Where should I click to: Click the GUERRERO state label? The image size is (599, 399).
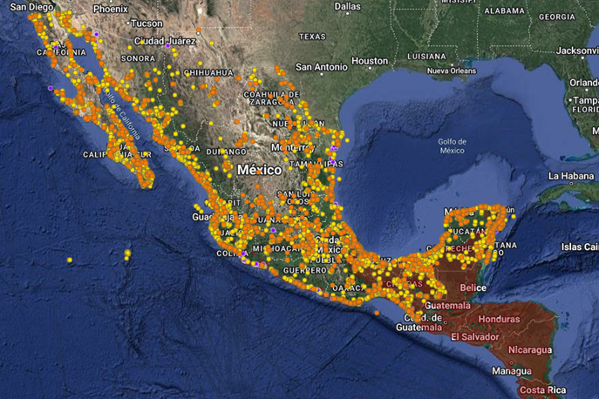(304, 270)
